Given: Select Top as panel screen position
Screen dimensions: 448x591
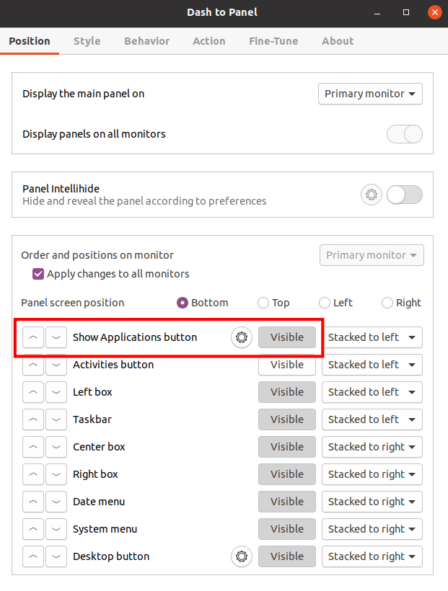Looking at the screenshot, I should pyautogui.click(x=263, y=303).
